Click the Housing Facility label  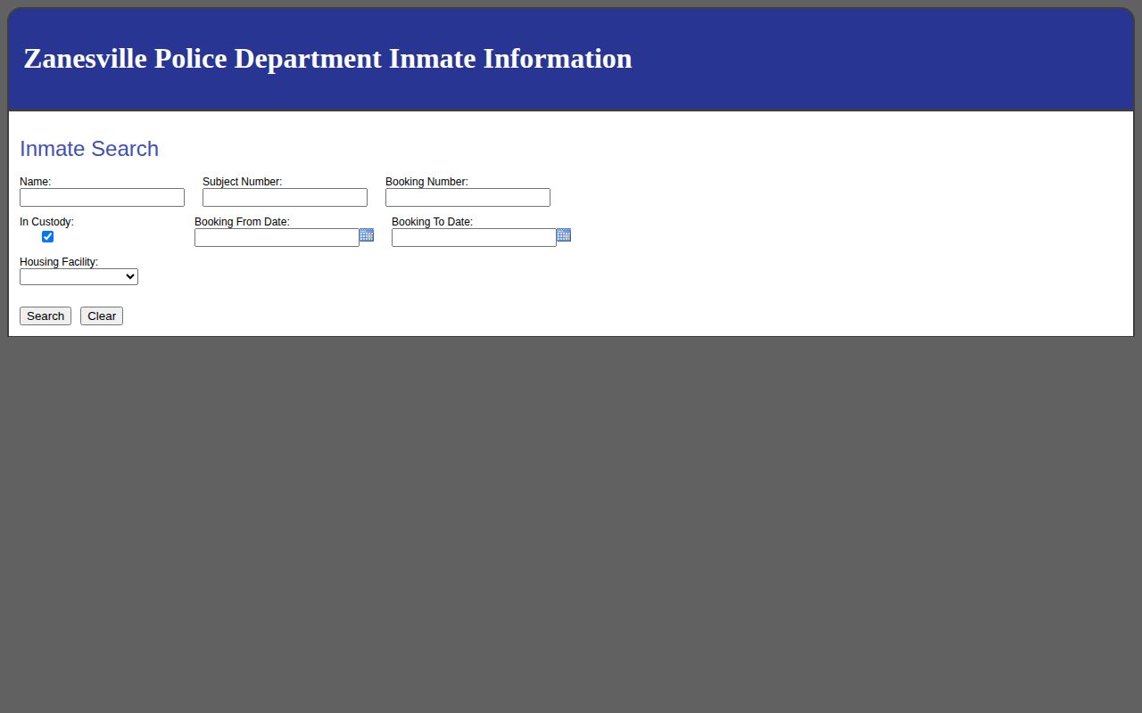[59, 262]
